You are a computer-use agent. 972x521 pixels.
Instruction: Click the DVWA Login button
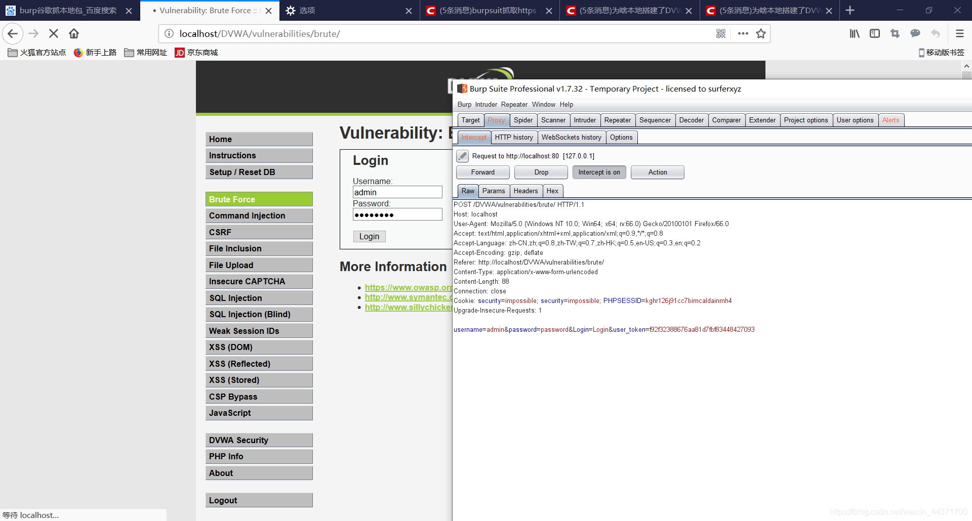point(369,236)
